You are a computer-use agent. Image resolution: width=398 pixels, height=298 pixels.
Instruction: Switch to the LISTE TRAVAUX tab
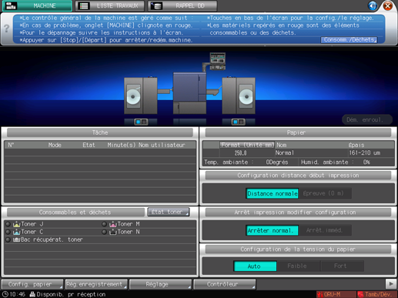click(110, 5)
